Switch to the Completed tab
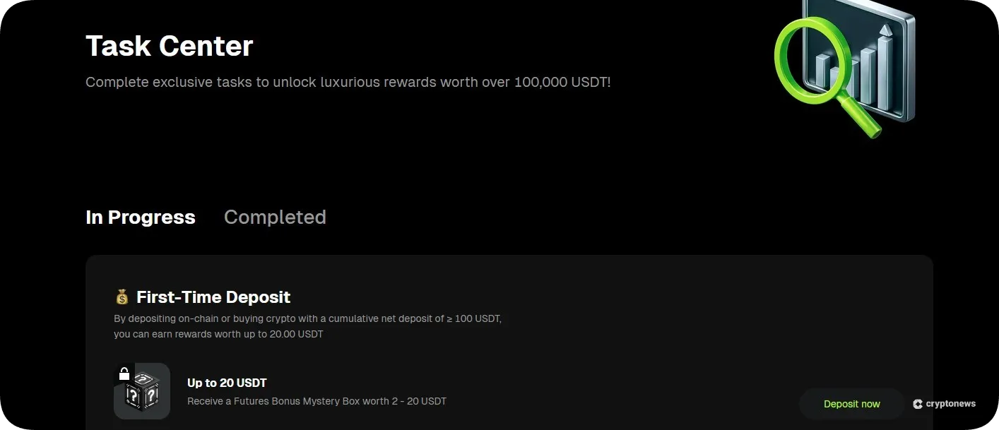Screen dimensions: 999x430 pyautogui.click(x=275, y=217)
